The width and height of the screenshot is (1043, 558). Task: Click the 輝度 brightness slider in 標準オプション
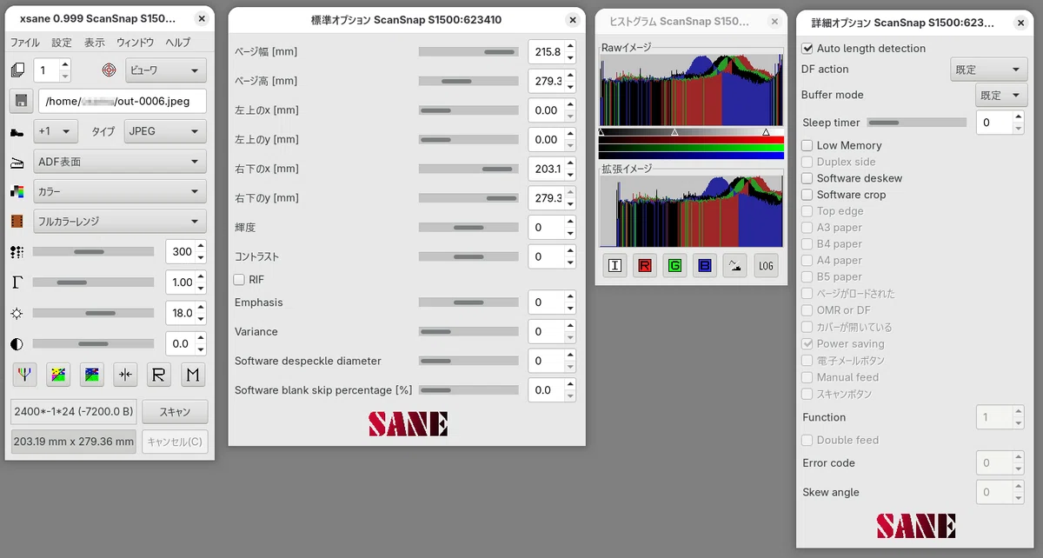click(469, 228)
